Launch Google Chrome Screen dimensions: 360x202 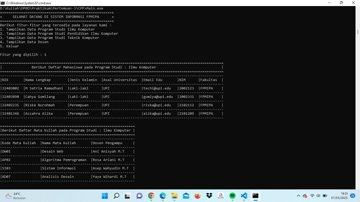[151, 196]
